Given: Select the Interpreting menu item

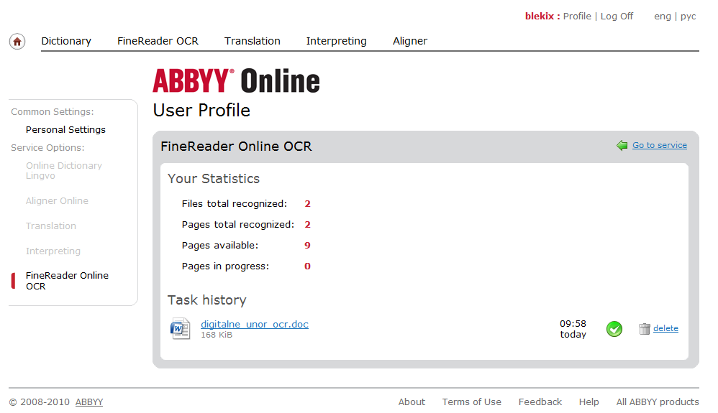Looking at the screenshot, I should 337,41.
